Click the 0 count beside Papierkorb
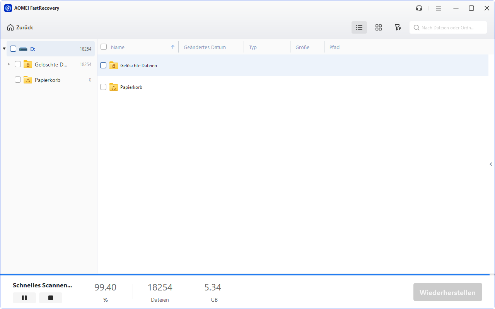The width and height of the screenshot is (495, 309). (x=90, y=80)
